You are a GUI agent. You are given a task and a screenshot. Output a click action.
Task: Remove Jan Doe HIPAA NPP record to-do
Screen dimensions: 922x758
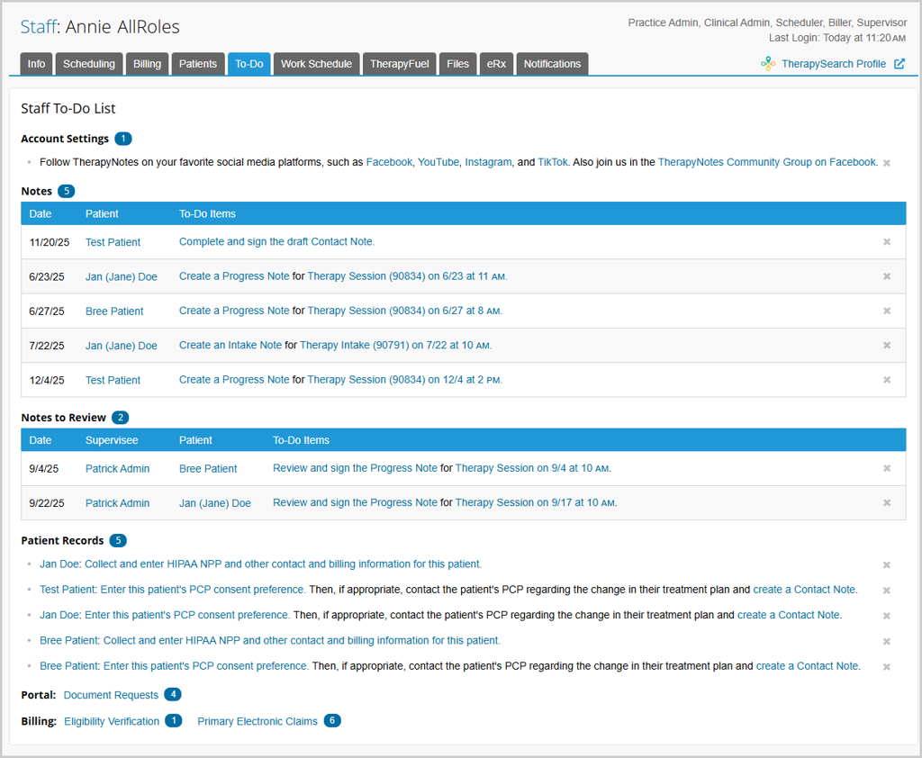click(886, 565)
